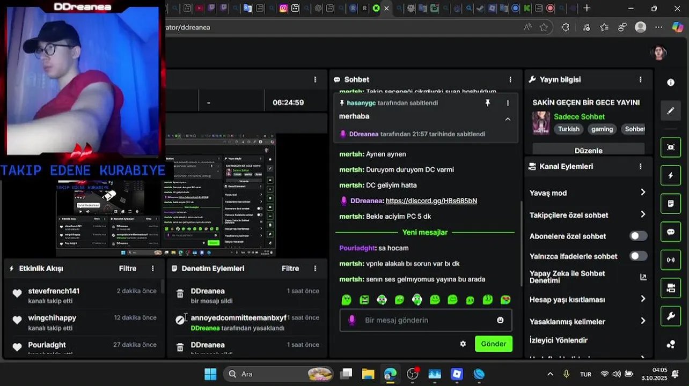Add page to favorites with star icon
Viewport: 689px width, 386px height.
coord(544,27)
